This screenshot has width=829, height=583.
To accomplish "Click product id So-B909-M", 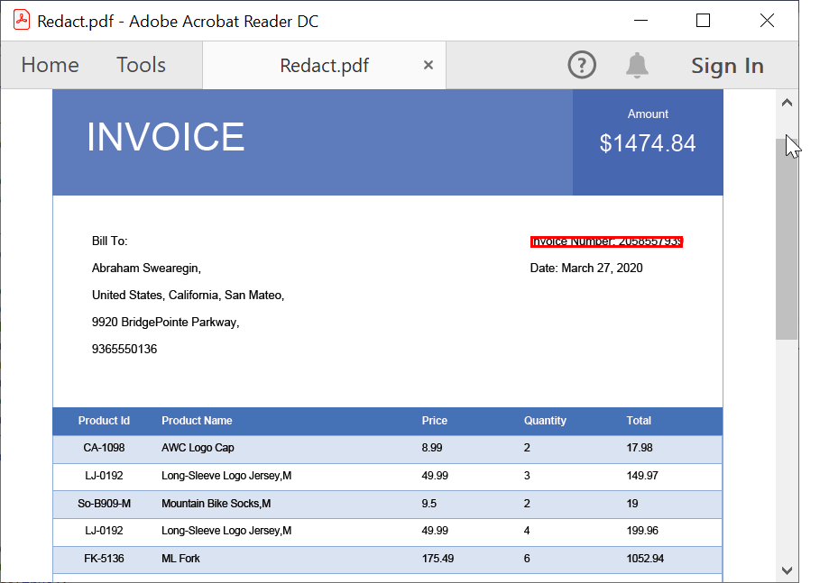I will 104,504.
